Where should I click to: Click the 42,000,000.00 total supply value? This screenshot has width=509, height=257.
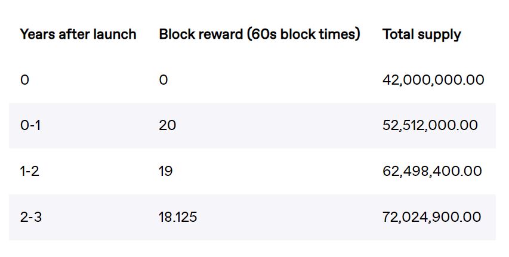(x=433, y=80)
